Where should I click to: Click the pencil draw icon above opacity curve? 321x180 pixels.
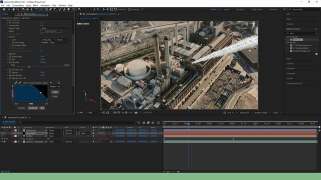[16, 82]
